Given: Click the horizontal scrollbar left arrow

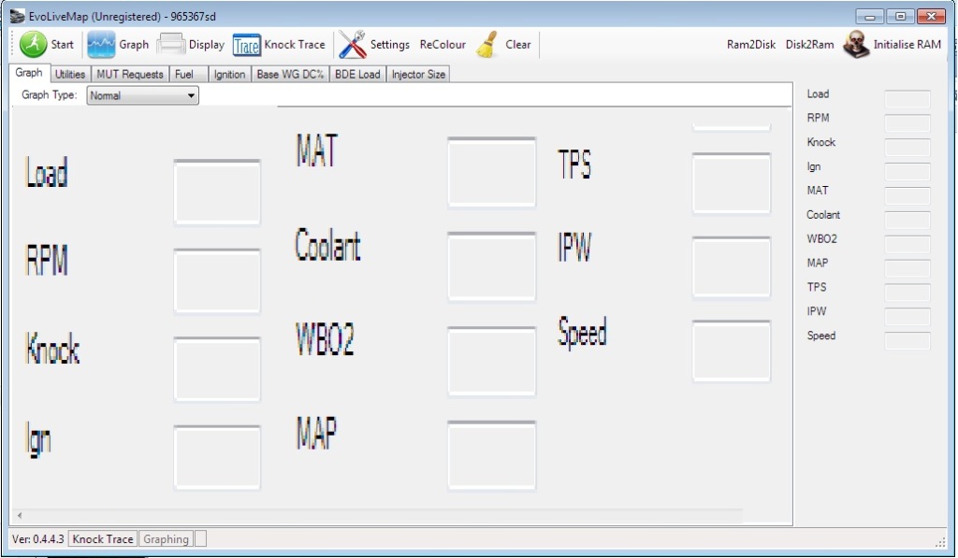Looking at the screenshot, I should (19, 515).
